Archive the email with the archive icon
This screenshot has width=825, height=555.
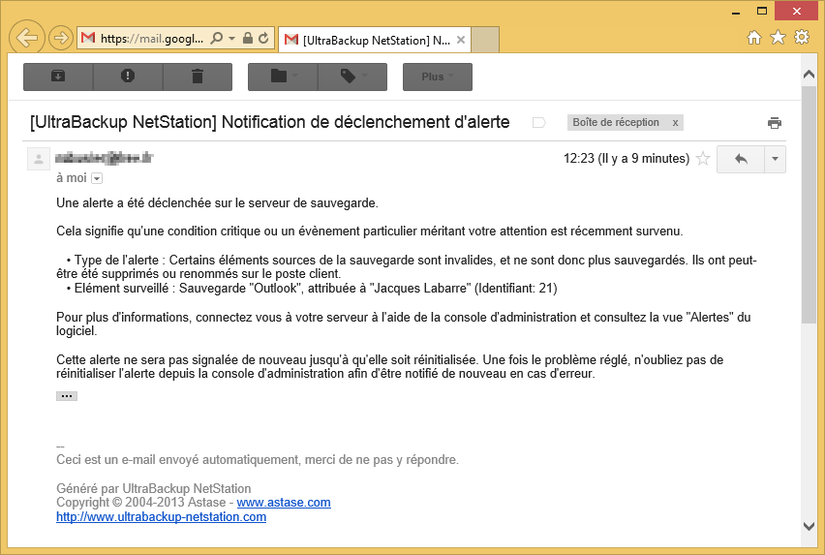(57, 77)
